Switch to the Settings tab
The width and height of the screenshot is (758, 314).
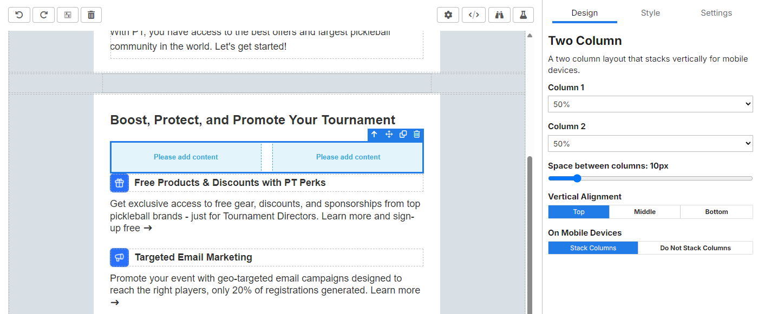pyautogui.click(x=716, y=13)
